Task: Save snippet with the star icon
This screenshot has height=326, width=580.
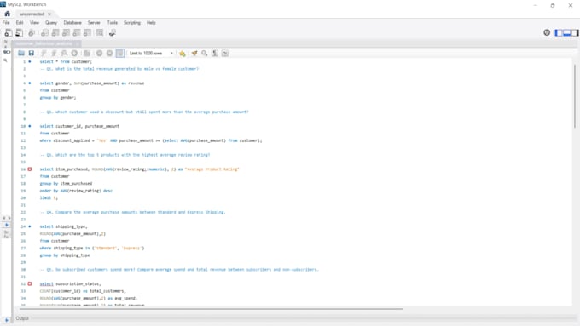Action: pos(183,53)
